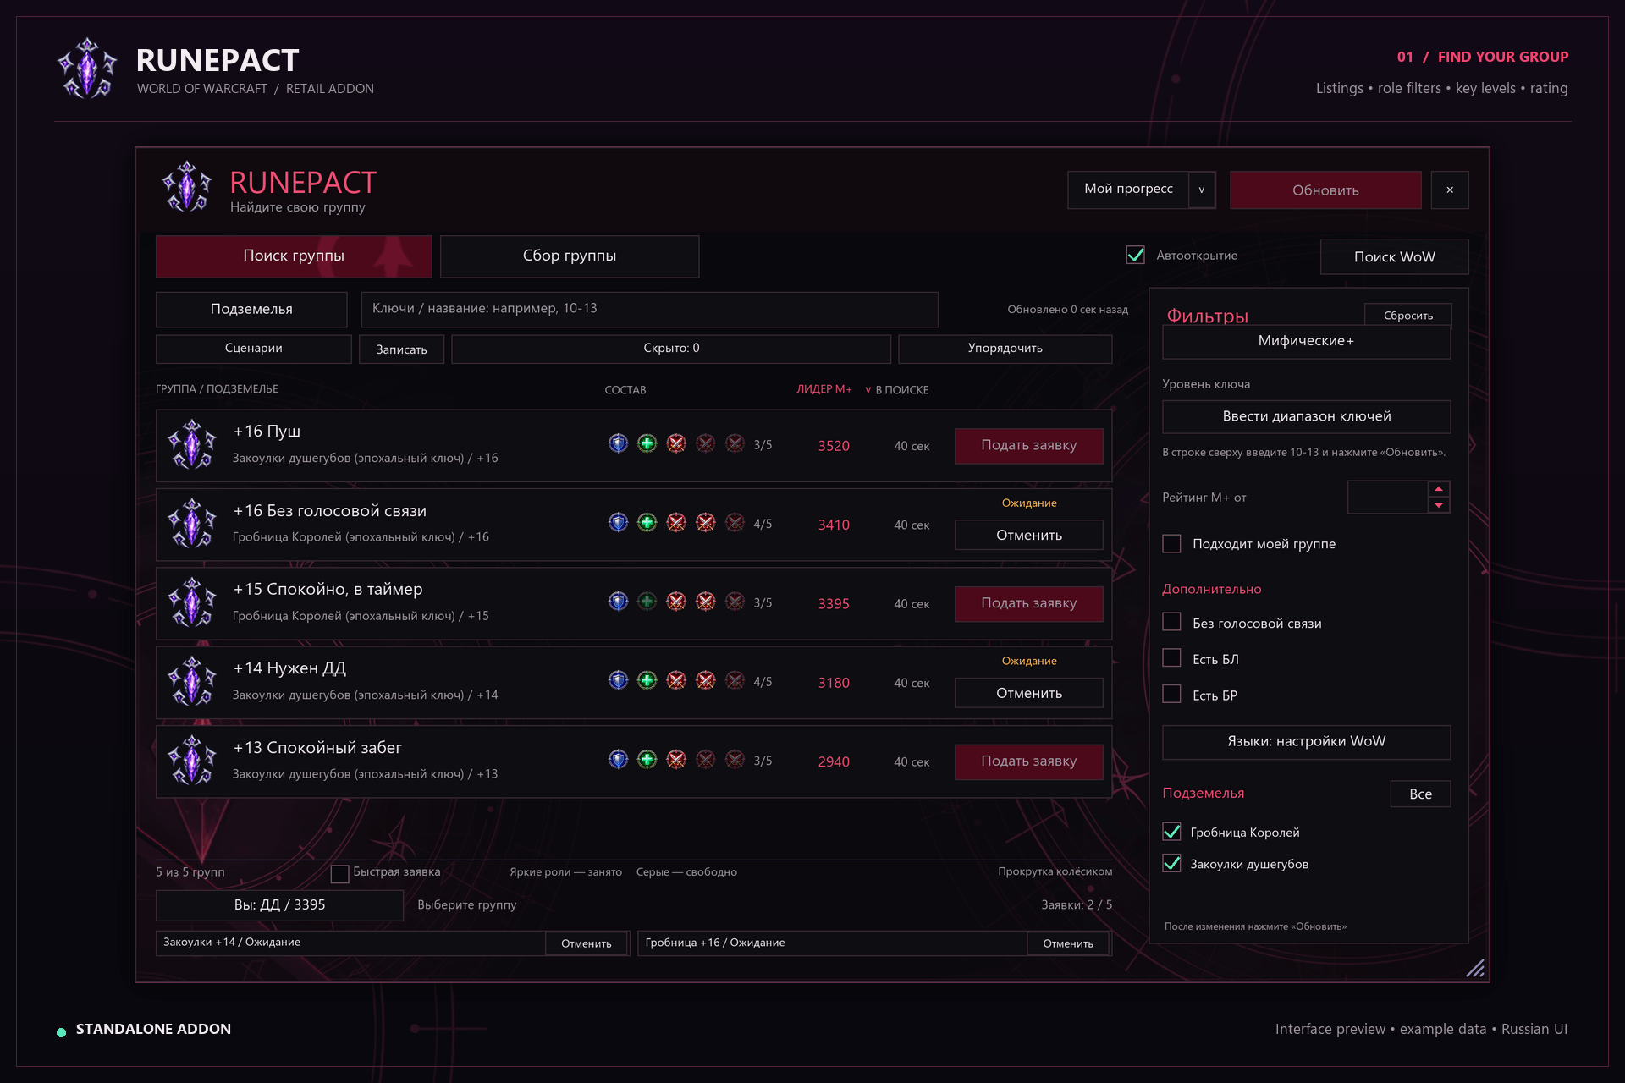
Task: Decrease the Рейтинг М+ value with down arrow
Action: pyautogui.click(x=1439, y=505)
